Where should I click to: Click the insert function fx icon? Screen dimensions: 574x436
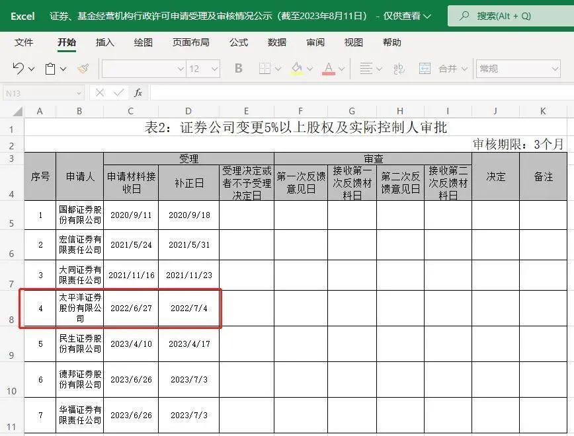pyautogui.click(x=138, y=93)
